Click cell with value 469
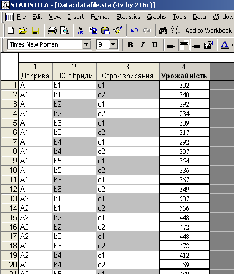Screen dimensions: 234x274 pyautogui.click(x=185, y=265)
